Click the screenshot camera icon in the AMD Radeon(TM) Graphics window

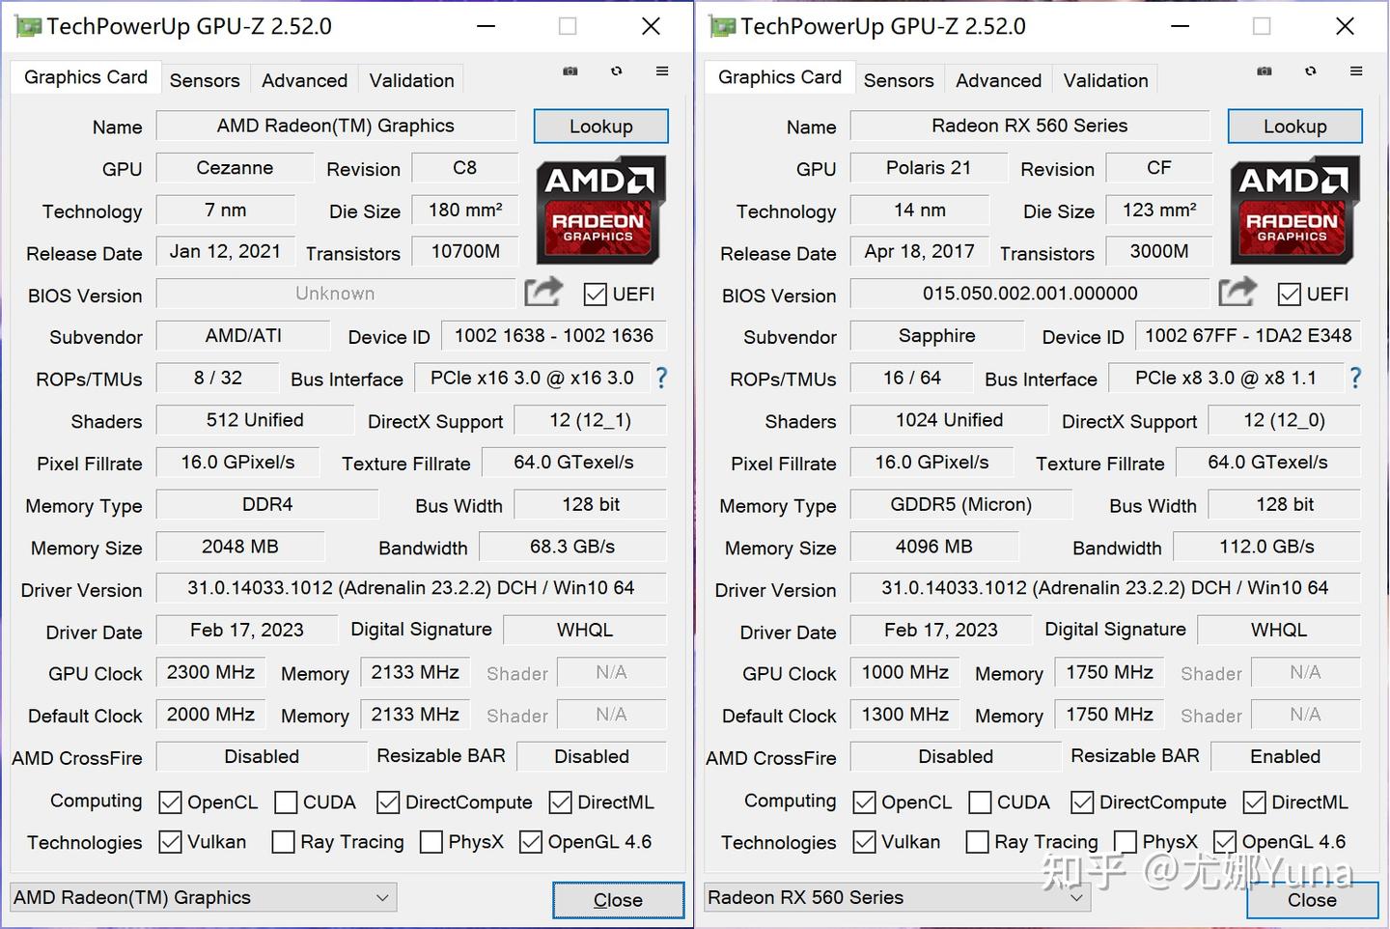[570, 70]
